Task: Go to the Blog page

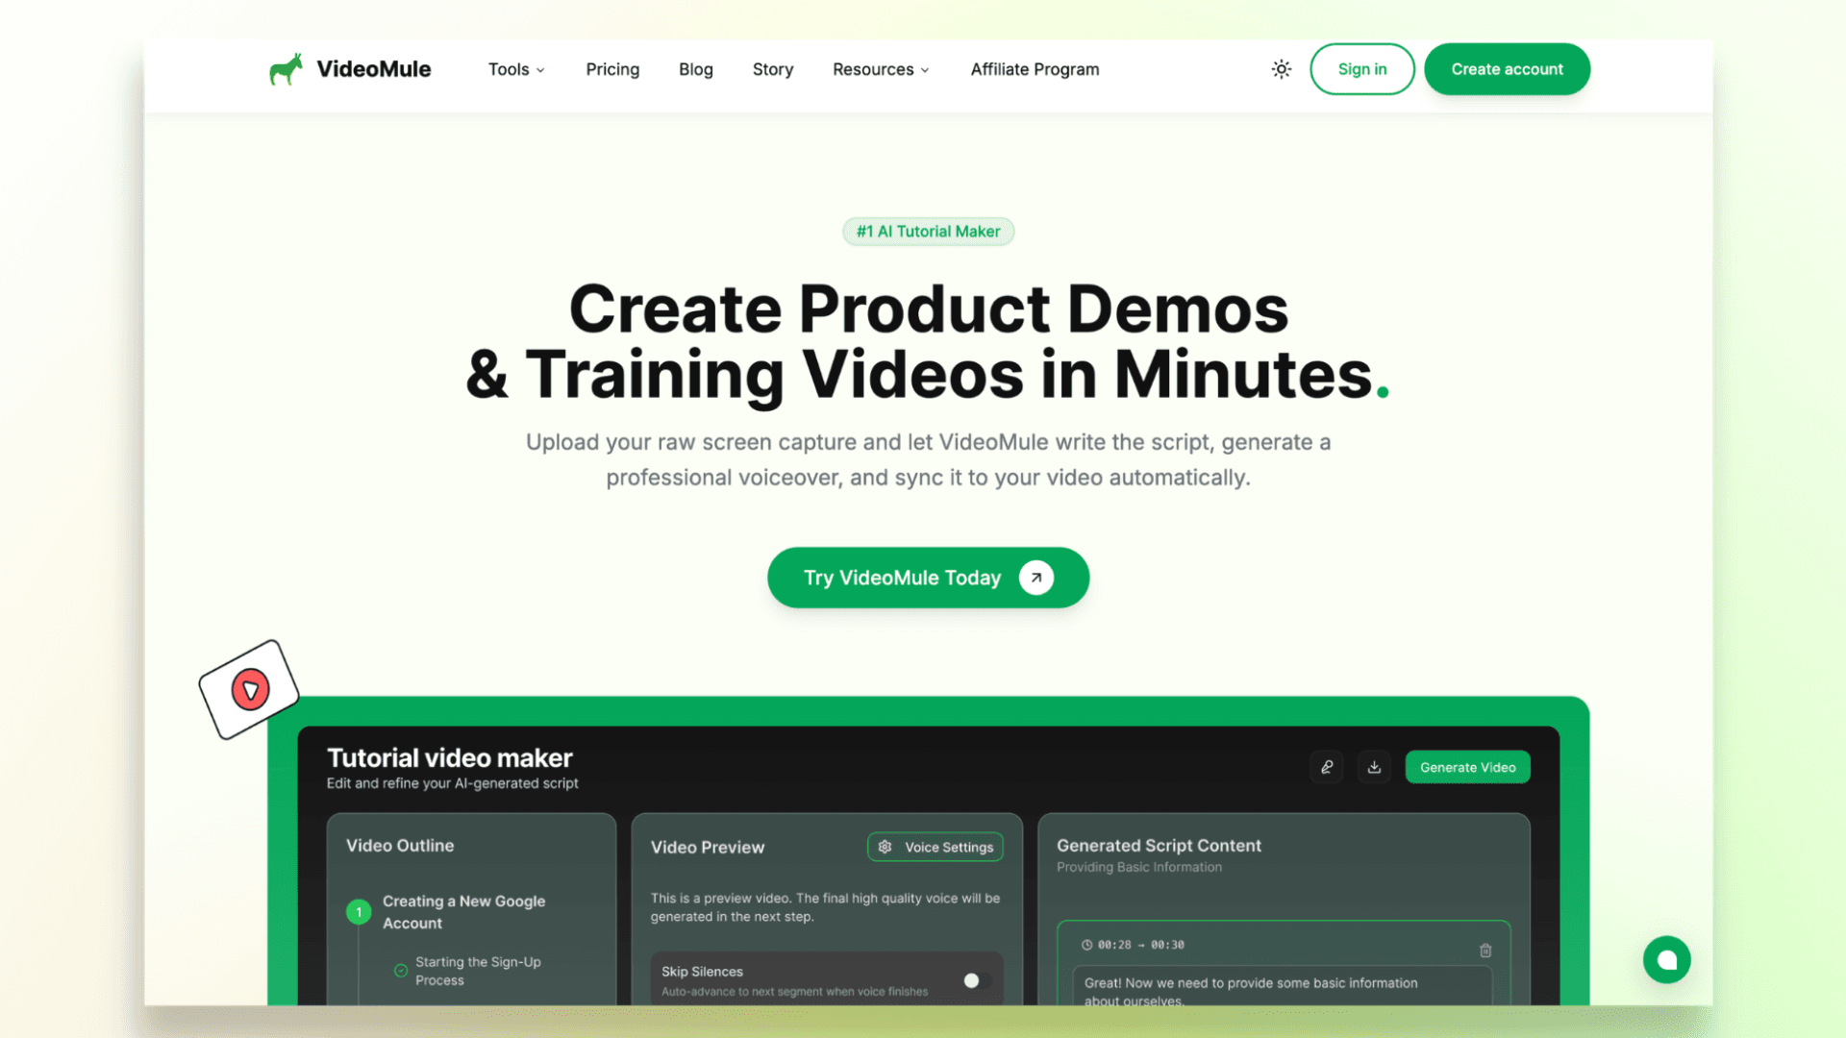Action: (695, 69)
